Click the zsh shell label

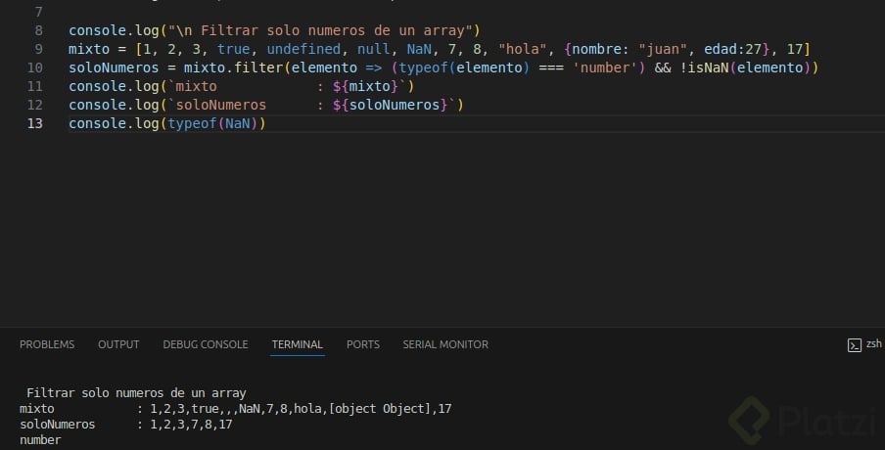(873, 343)
